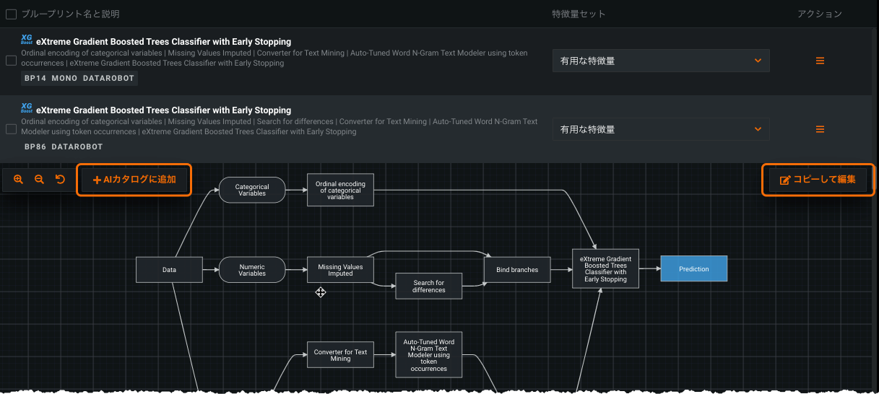The height and width of the screenshot is (394, 879).
Task: Check the BP14 blueprint row checkbox
Action: click(11, 61)
